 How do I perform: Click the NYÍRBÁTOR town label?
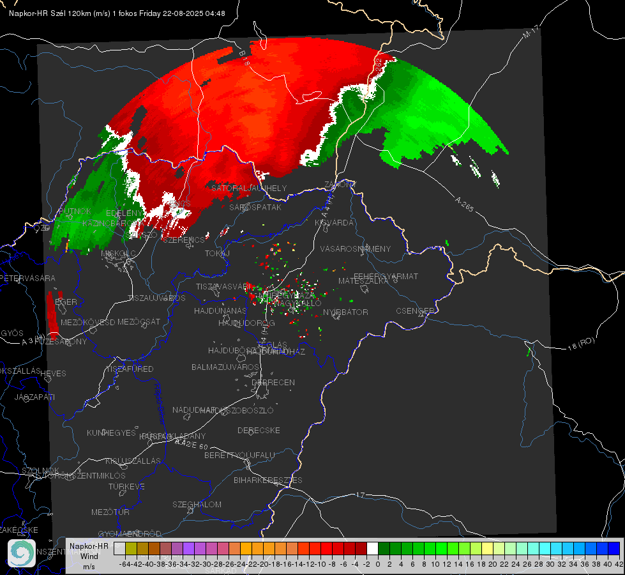[x=345, y=312]
